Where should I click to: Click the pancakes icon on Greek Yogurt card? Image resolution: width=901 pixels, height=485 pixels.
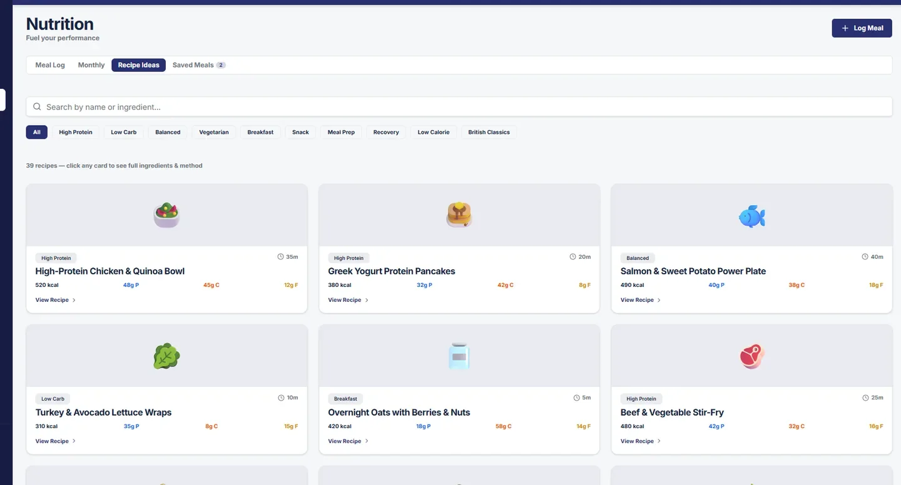pyautogui.click(x=459, y=215)
